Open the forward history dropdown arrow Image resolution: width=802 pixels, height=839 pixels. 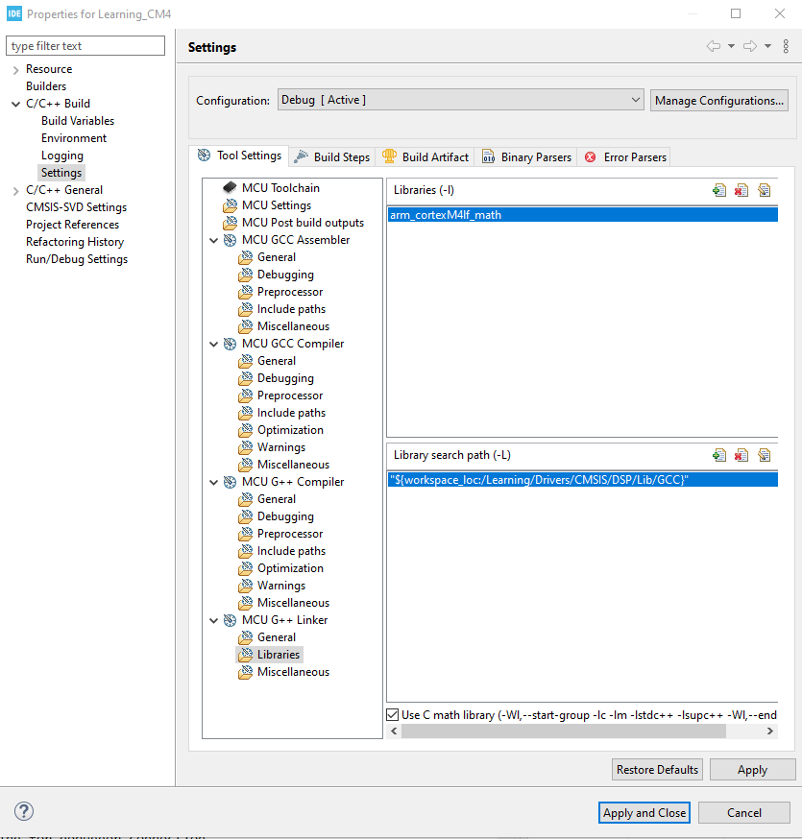point(767,46)
